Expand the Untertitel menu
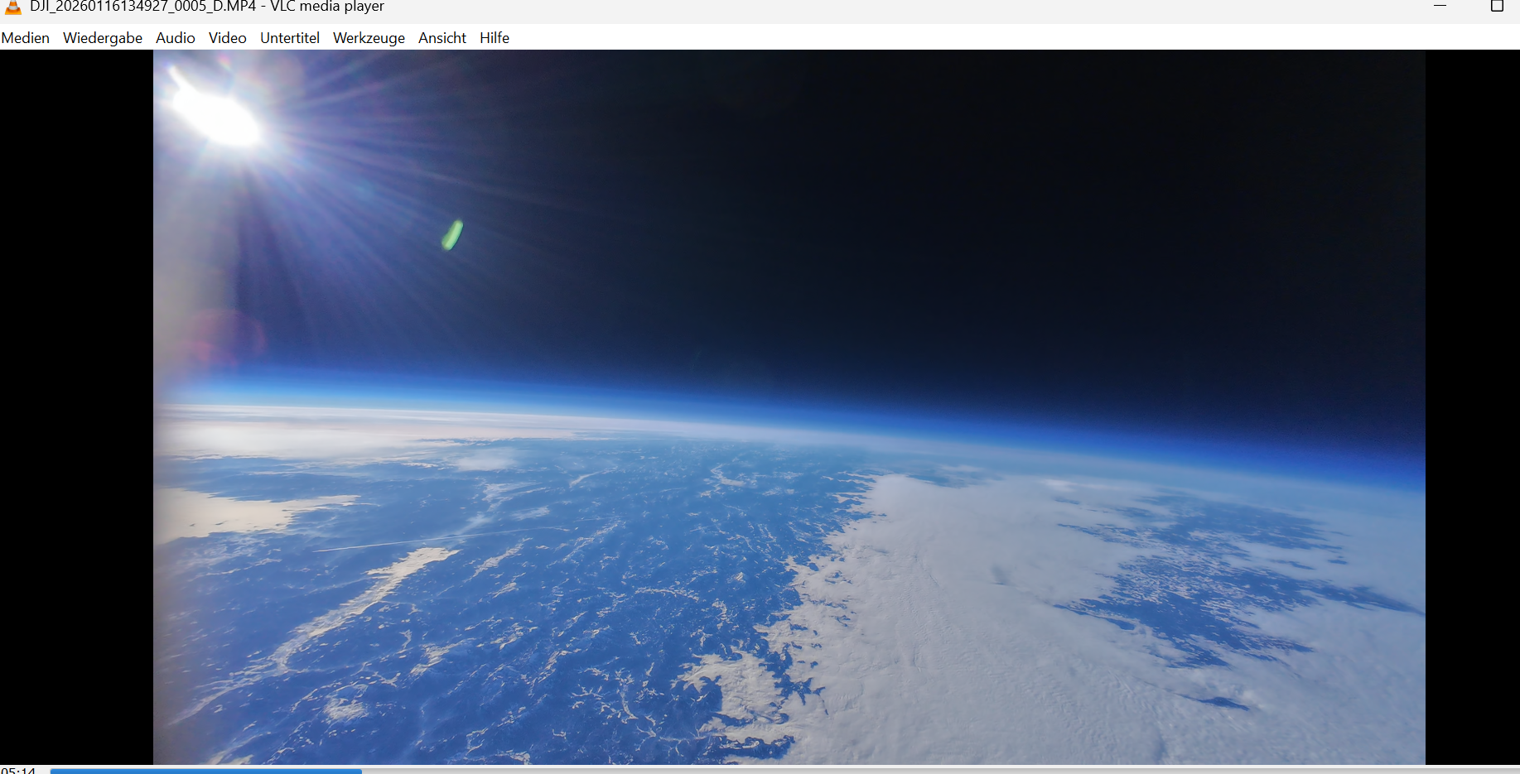 coord(290,38)
